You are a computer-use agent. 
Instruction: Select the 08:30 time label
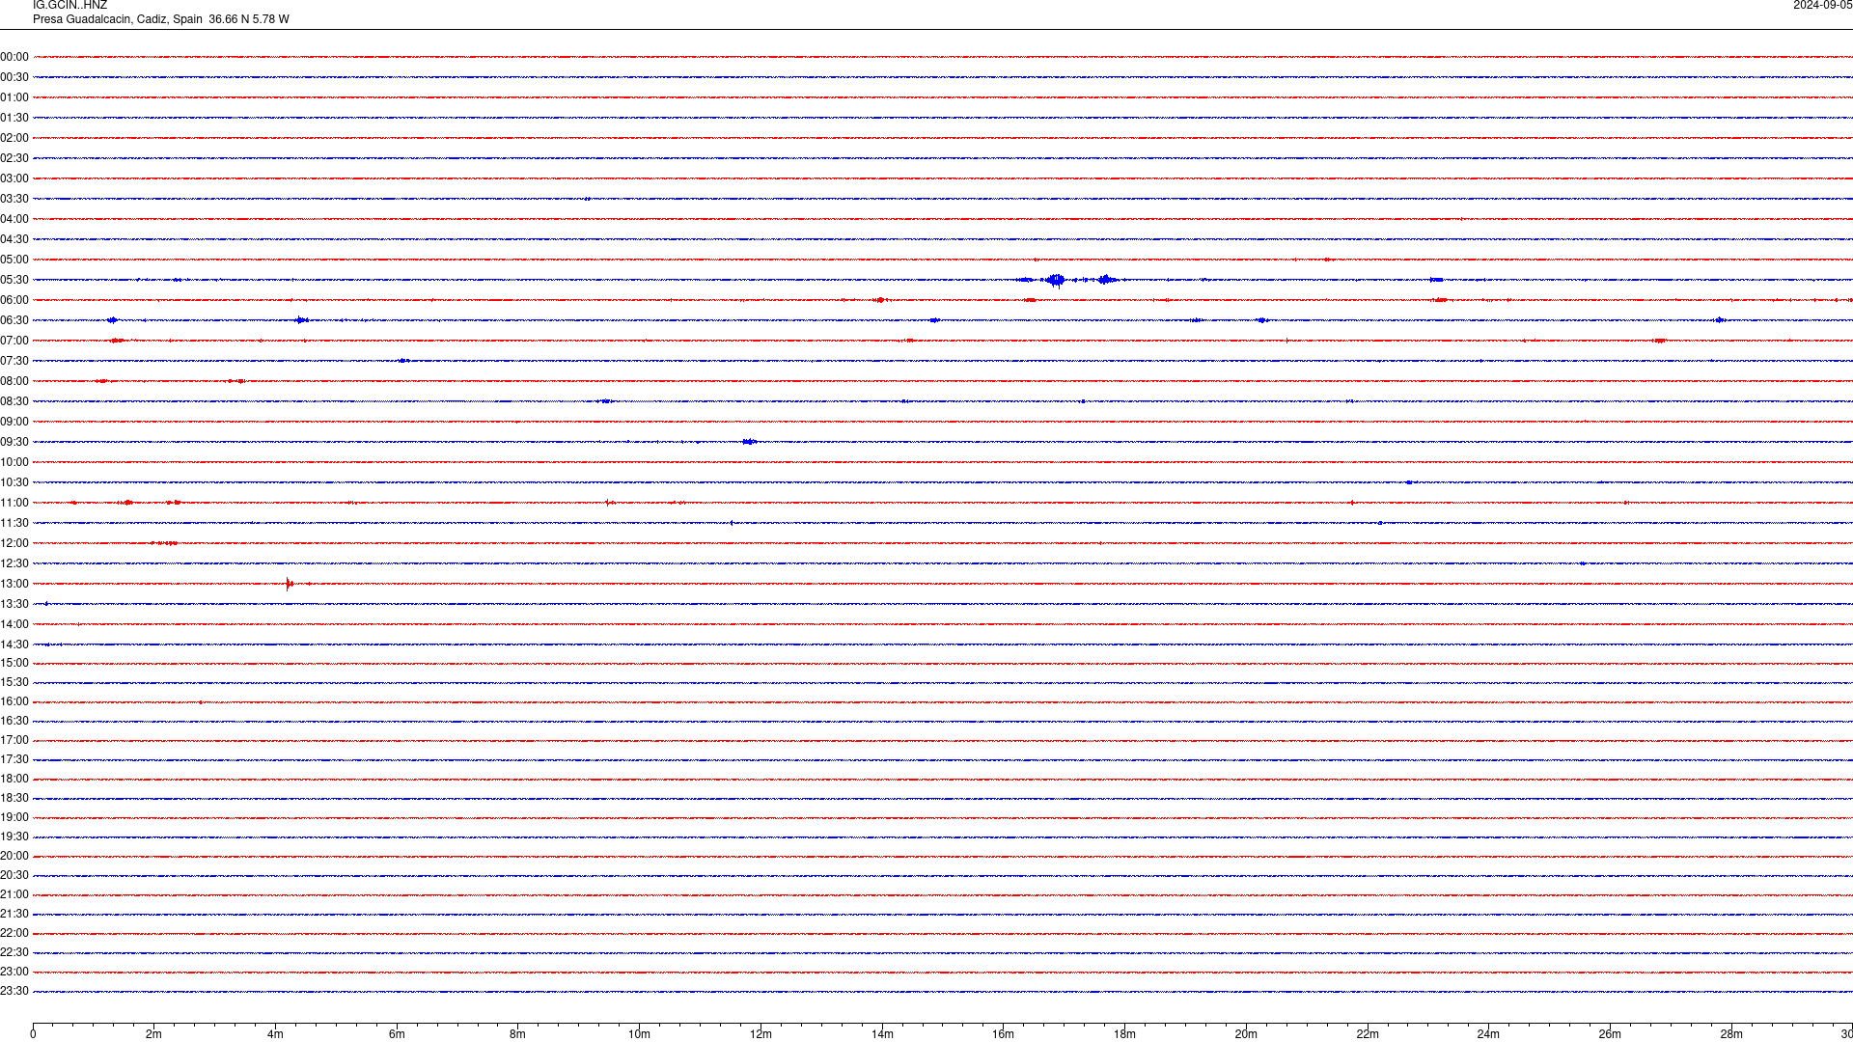tap(14, 401)
